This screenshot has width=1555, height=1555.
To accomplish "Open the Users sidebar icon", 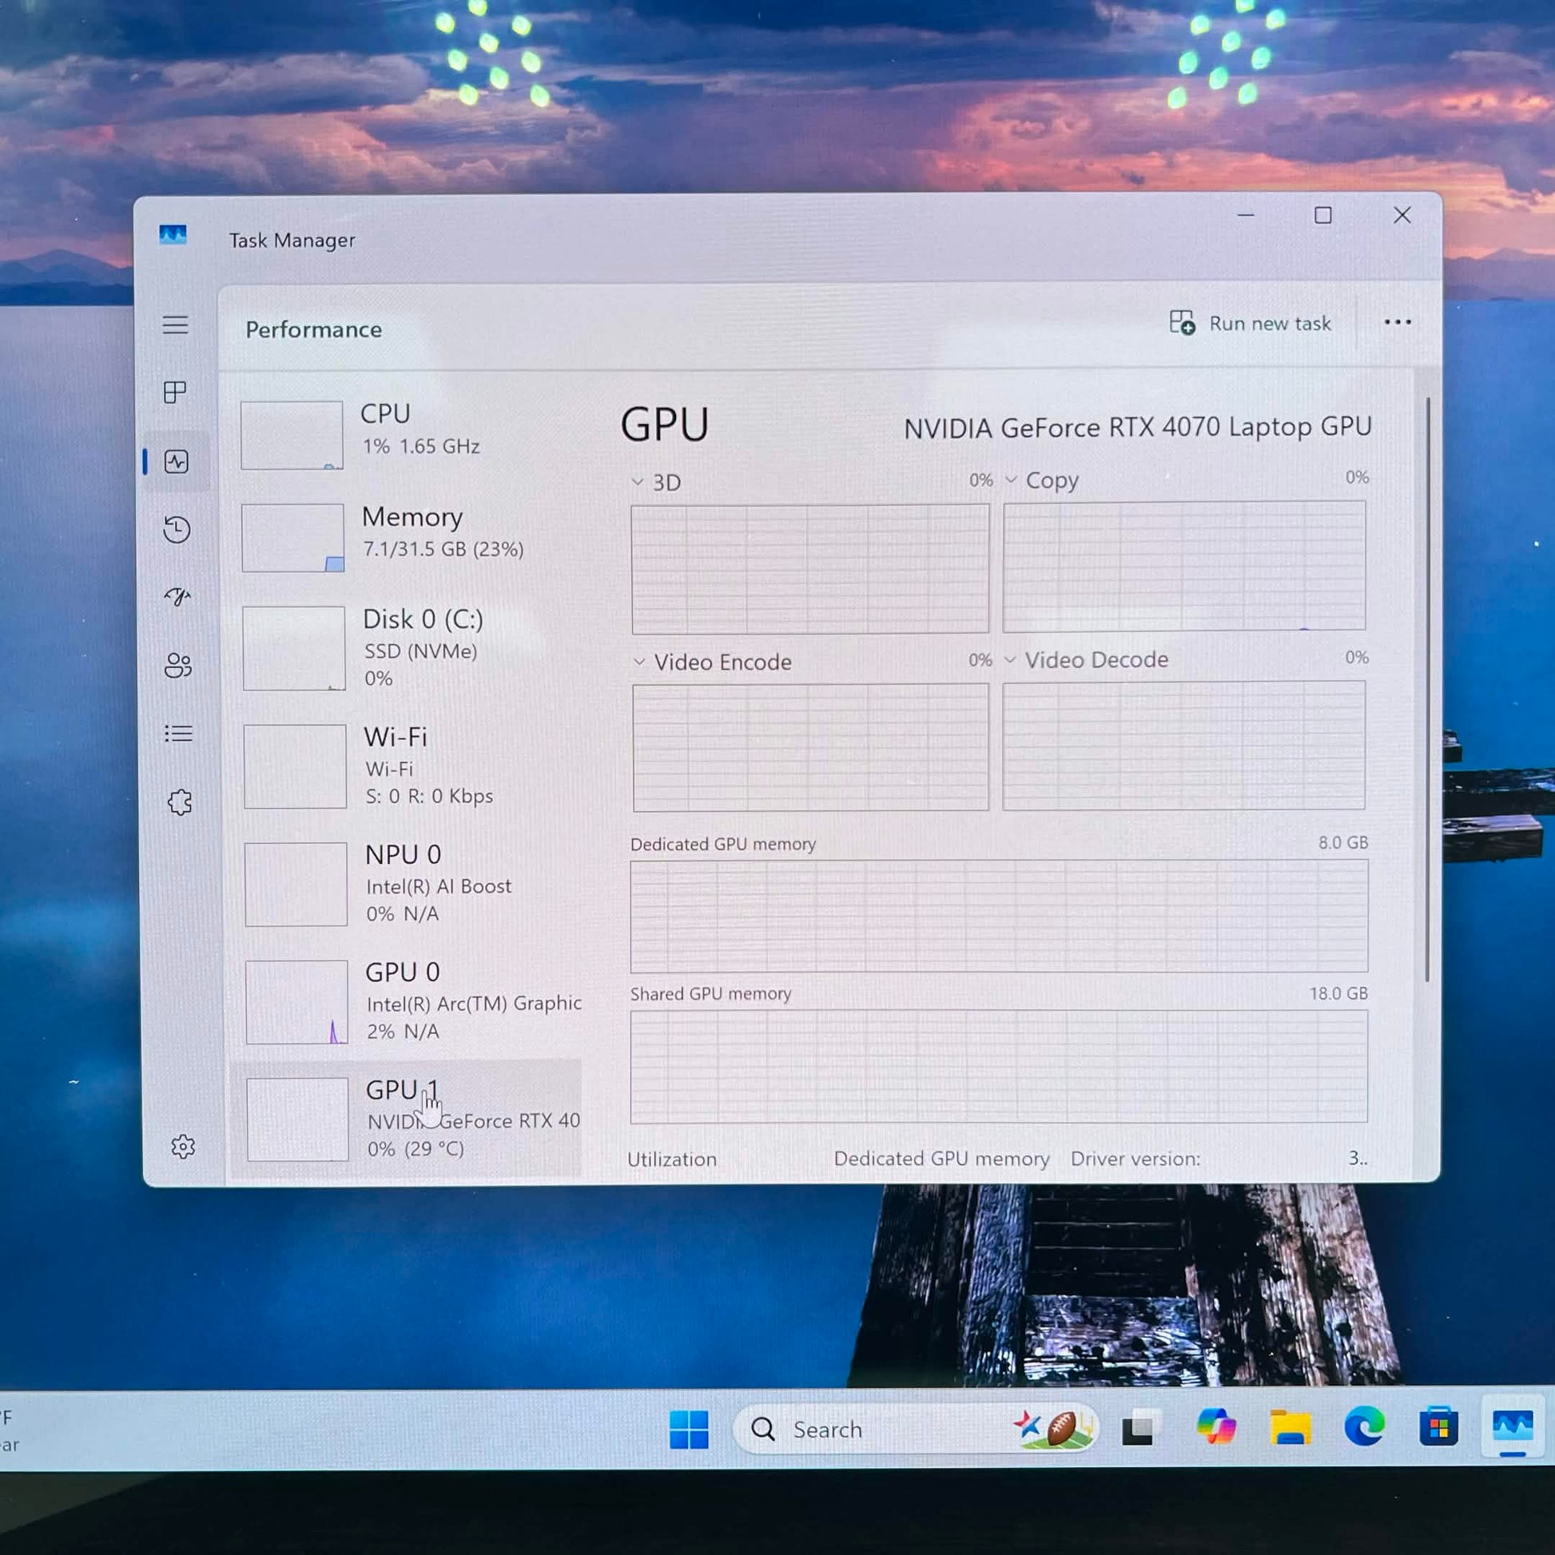I will click(179, 665).
